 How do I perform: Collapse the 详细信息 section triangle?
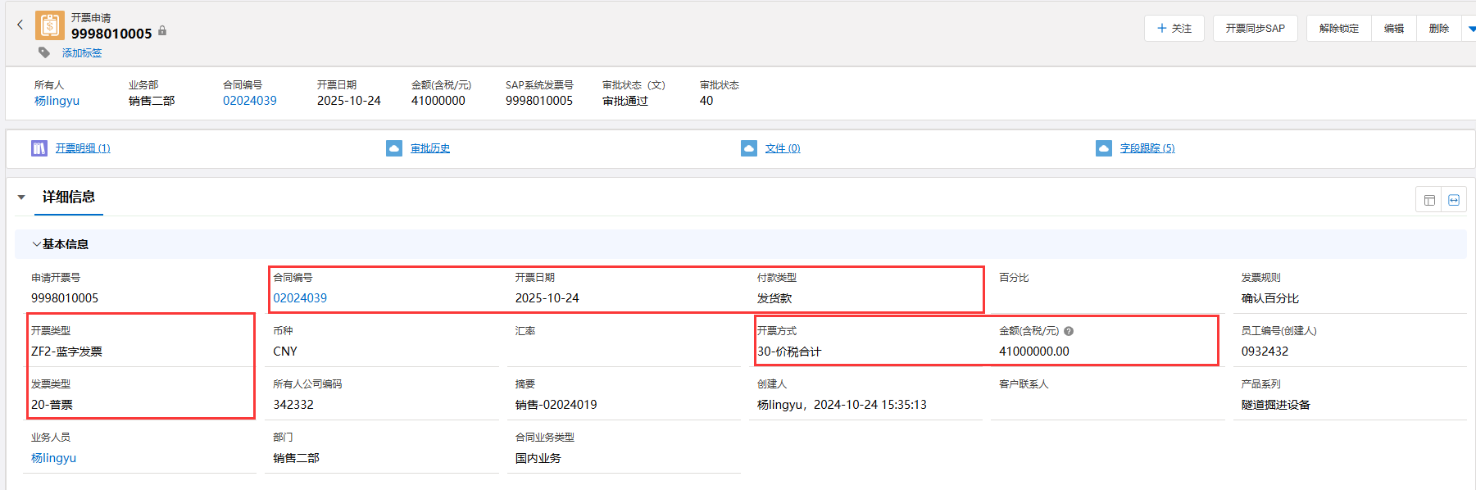point(22,197)
